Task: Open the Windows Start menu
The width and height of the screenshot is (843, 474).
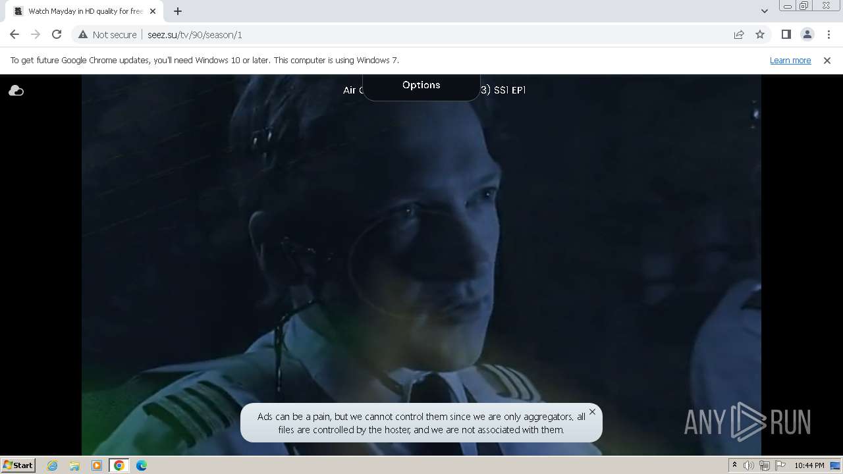Action: pos(18,465)
